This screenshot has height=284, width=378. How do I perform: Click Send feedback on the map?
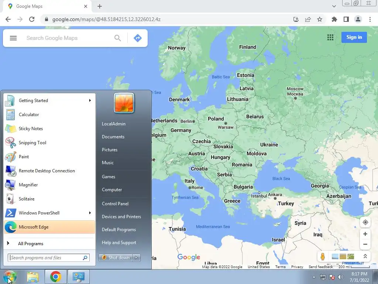coord(321,267)
